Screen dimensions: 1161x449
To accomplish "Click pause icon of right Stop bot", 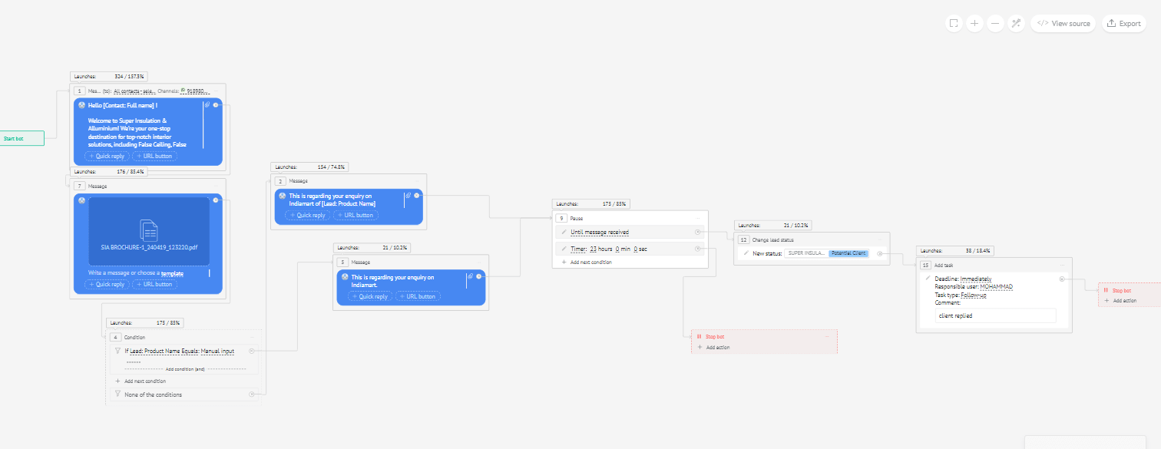I will coord(1106,290).
